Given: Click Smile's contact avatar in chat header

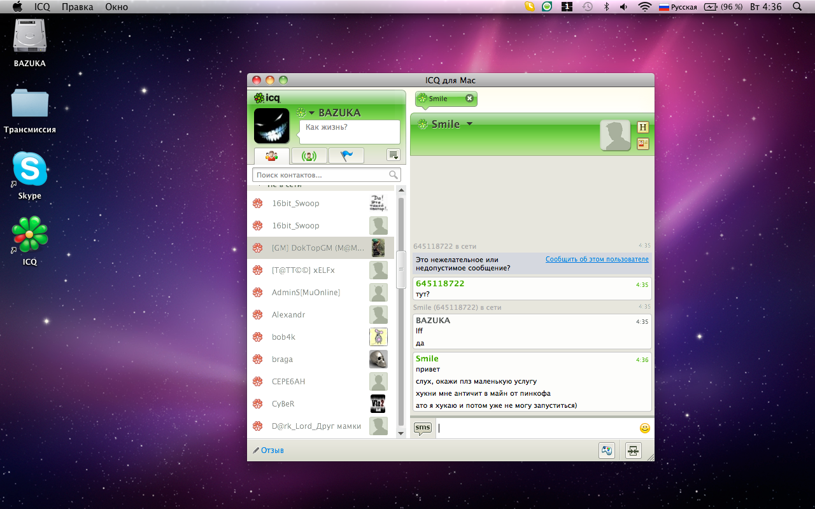Looking at the screenshot, I should [615, 135].
